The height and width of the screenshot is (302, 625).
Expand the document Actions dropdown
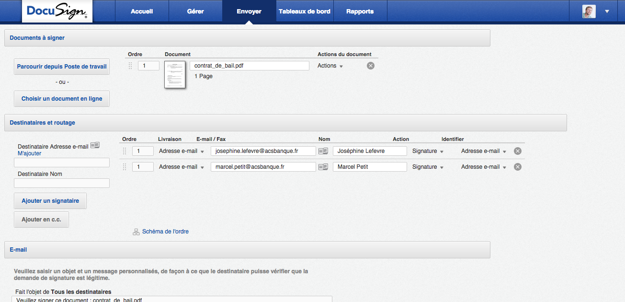click(330, 66)
